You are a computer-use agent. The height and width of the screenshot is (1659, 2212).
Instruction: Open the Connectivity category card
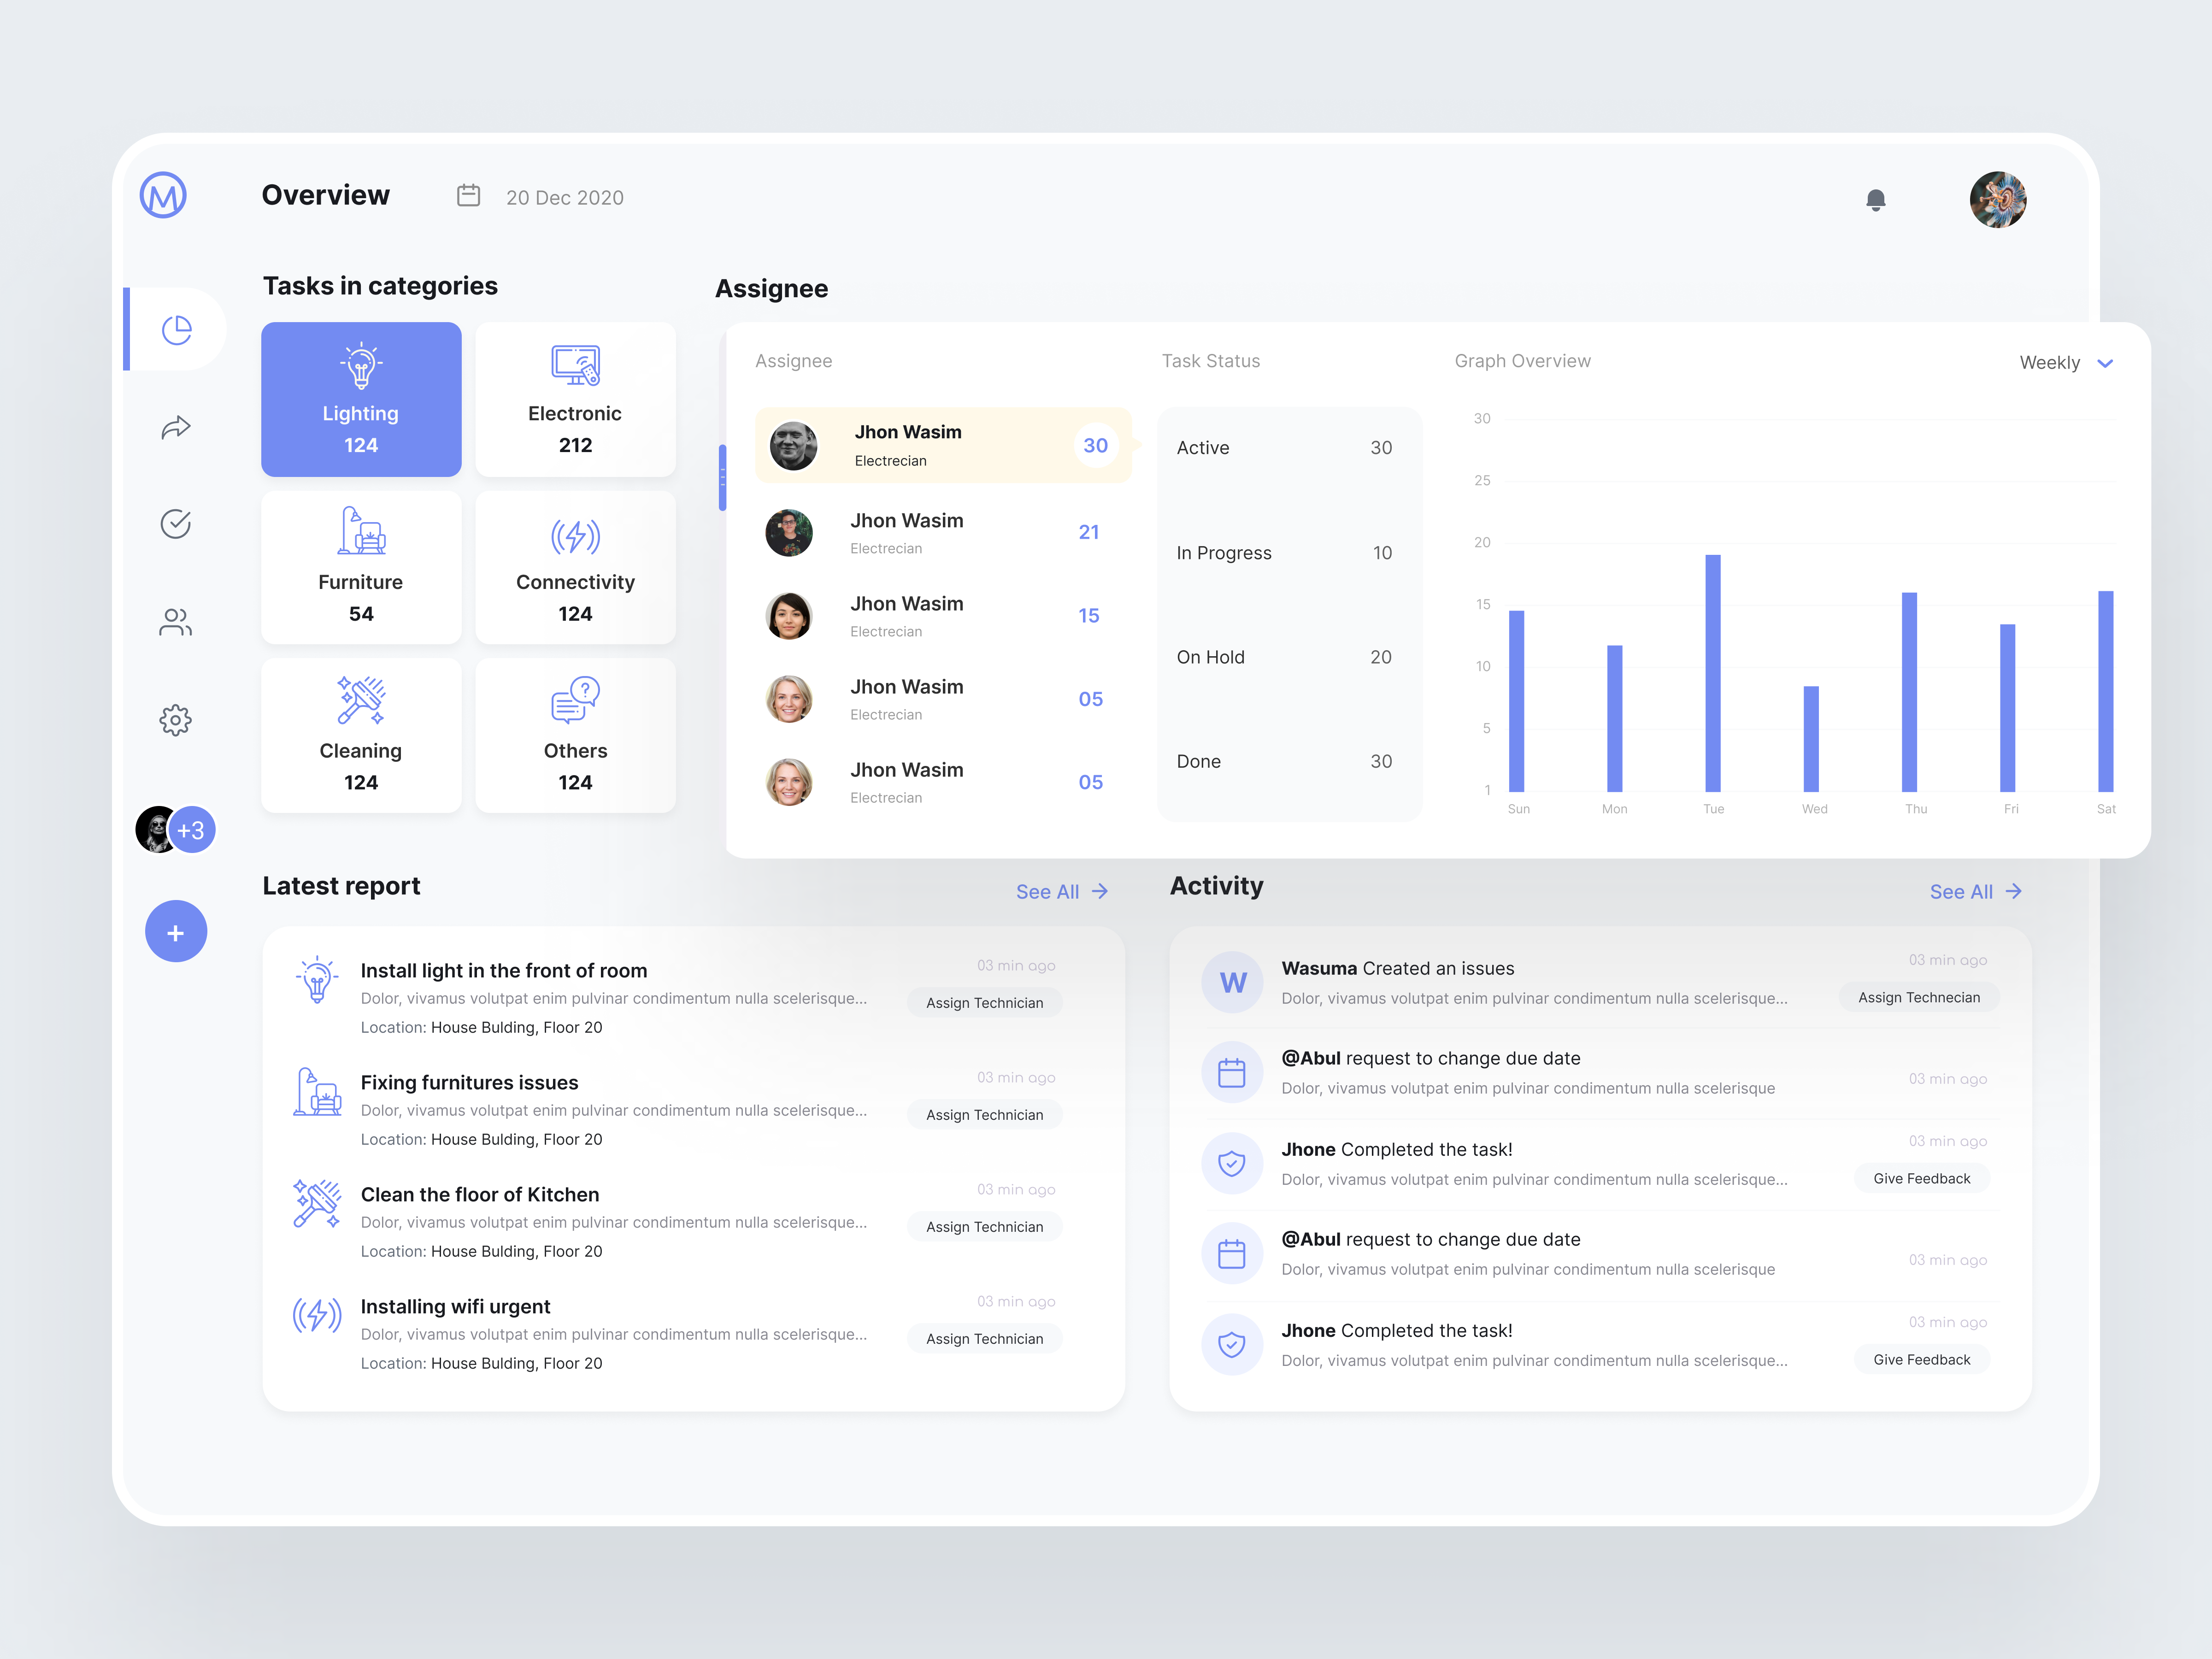click(x=575, y=567)
